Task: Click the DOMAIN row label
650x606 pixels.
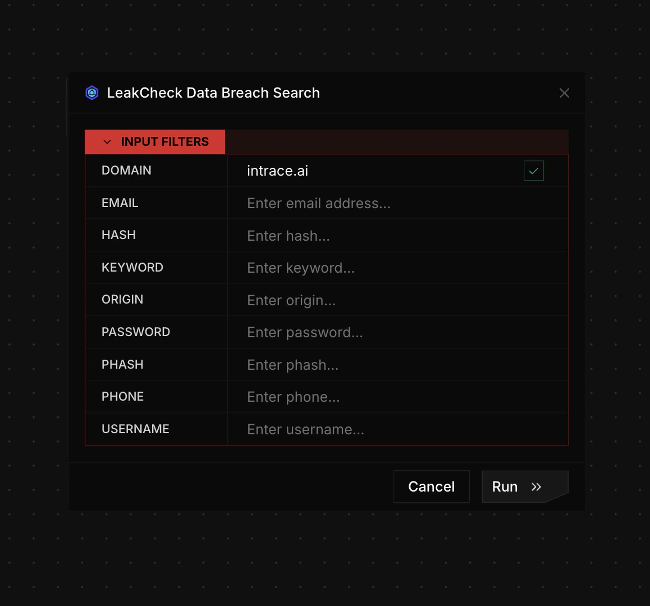Action: [126, 171]
